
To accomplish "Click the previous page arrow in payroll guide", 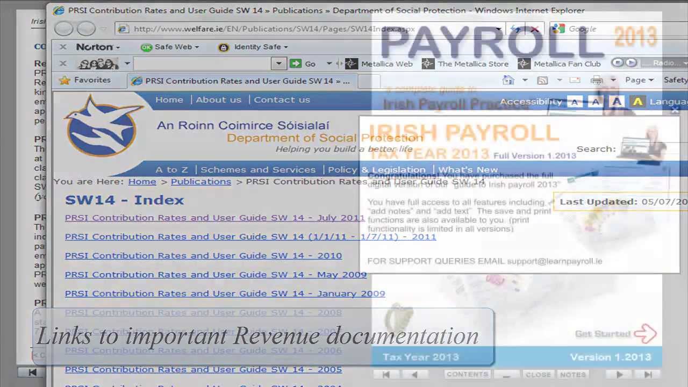I will (x=414, y=375).
